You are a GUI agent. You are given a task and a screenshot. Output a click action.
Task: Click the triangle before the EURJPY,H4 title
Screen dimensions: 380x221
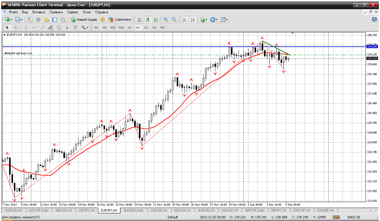point(4,35)
